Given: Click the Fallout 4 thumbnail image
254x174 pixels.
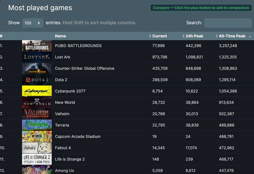Looking at the screenshot, I should (36, 148).
